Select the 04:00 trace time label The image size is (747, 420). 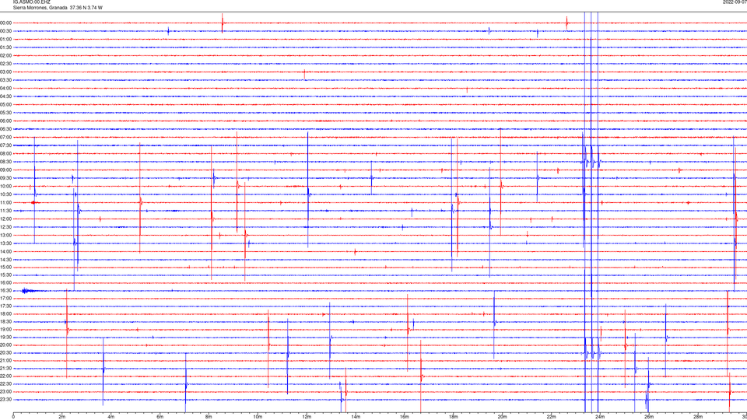pos(5,88)
